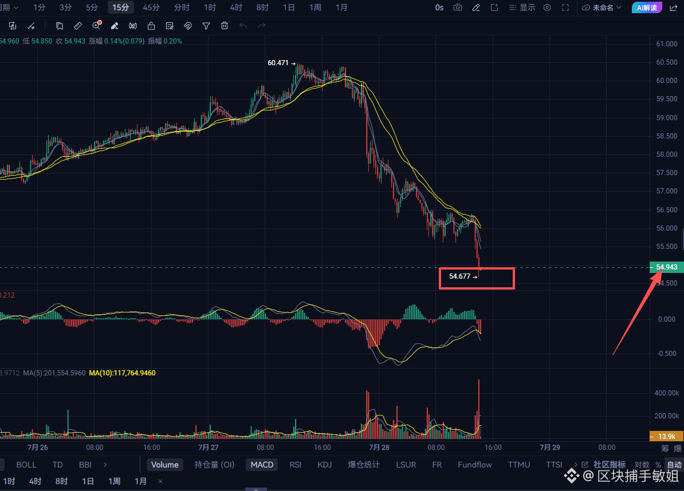Select the brush drawing tool
The image size is (684, 491).
(x=115, y=26)
